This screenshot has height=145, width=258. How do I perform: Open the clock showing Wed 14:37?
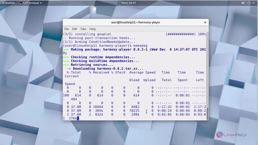129,3
